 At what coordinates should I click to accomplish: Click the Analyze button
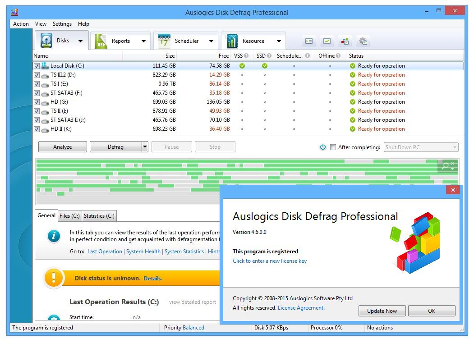(x=63, y=147)
